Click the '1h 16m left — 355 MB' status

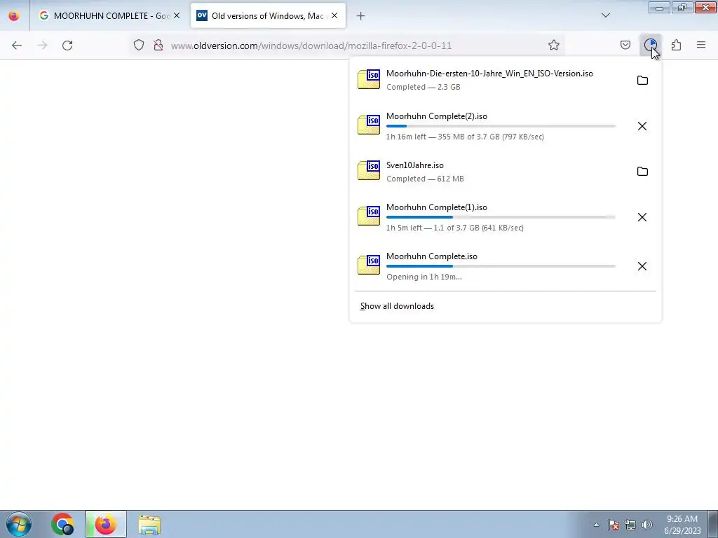[466, 137]
